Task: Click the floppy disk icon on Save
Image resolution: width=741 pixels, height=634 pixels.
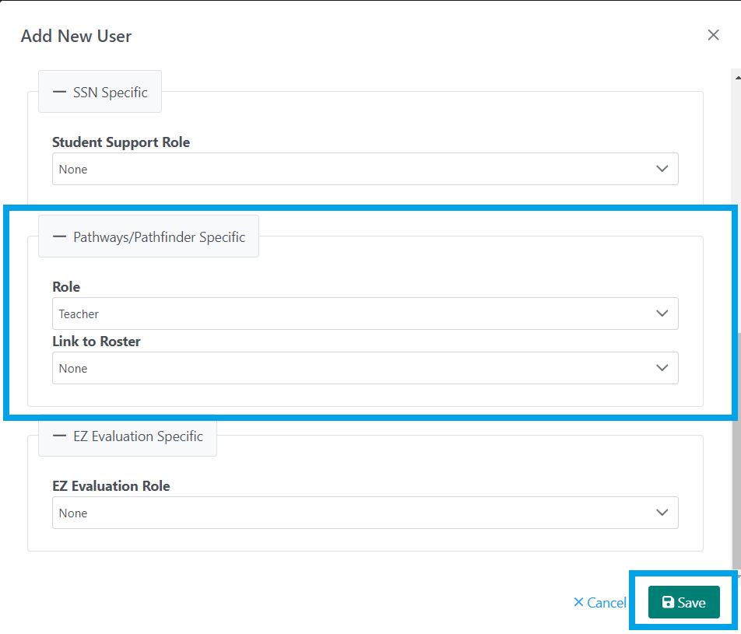Action: [x=668, y=602]
